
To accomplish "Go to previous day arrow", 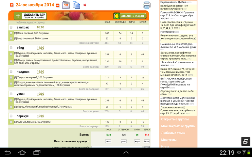I will 11,5.
